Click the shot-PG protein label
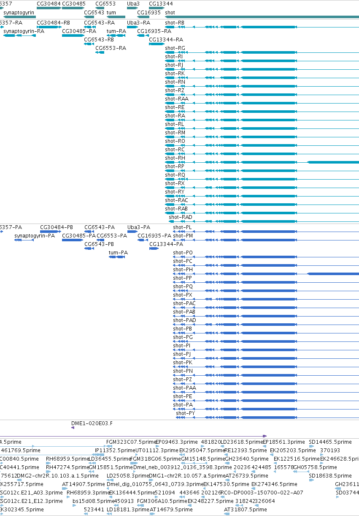 pyautogui.click(x=183, y=337)
